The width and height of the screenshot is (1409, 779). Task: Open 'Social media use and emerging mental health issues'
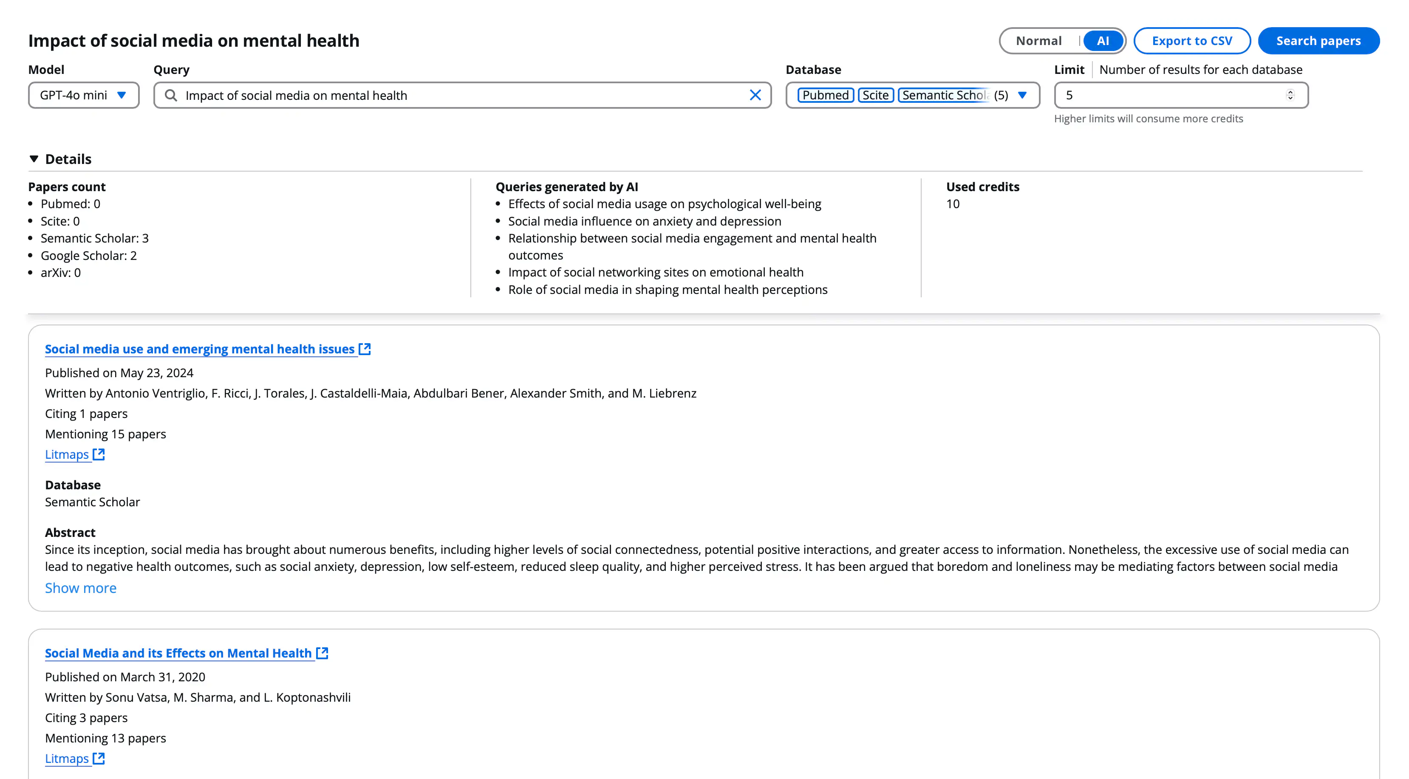coord(200,349)
